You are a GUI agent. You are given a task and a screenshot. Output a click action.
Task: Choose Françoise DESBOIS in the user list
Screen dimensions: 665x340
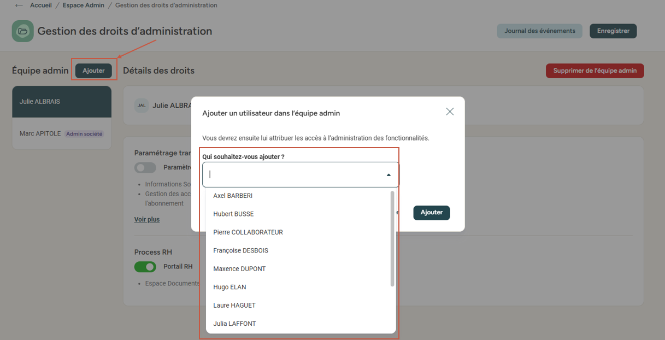[x=240, y=250]
